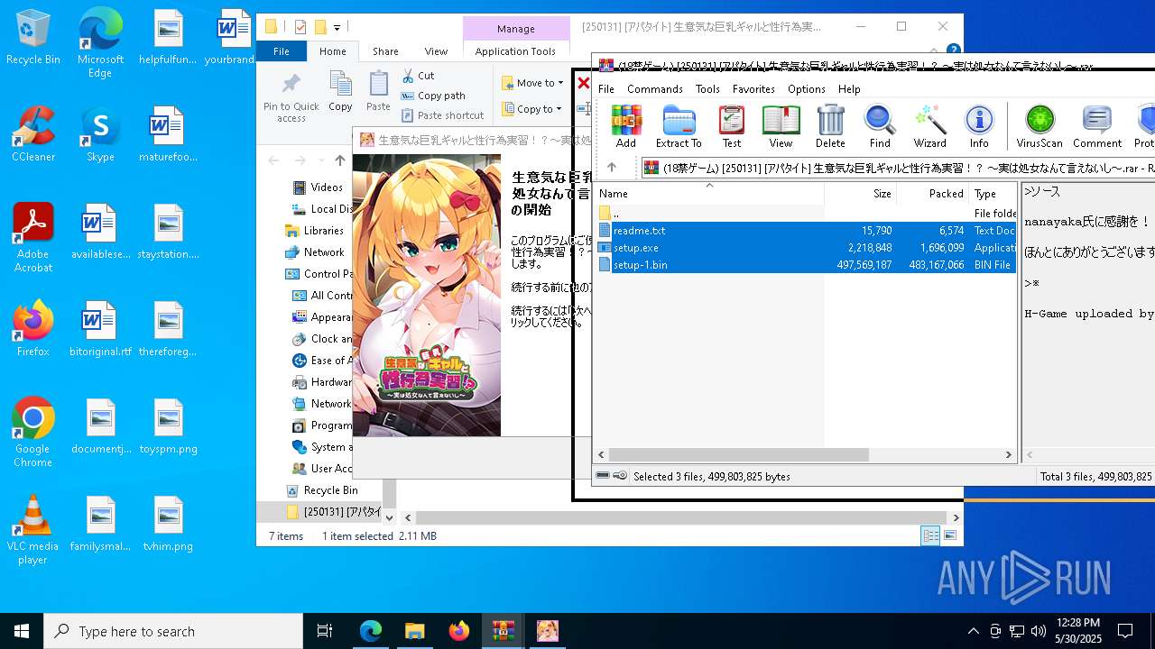
Task: Open the WinRAR File menu
Action: (x=606, y=89)
